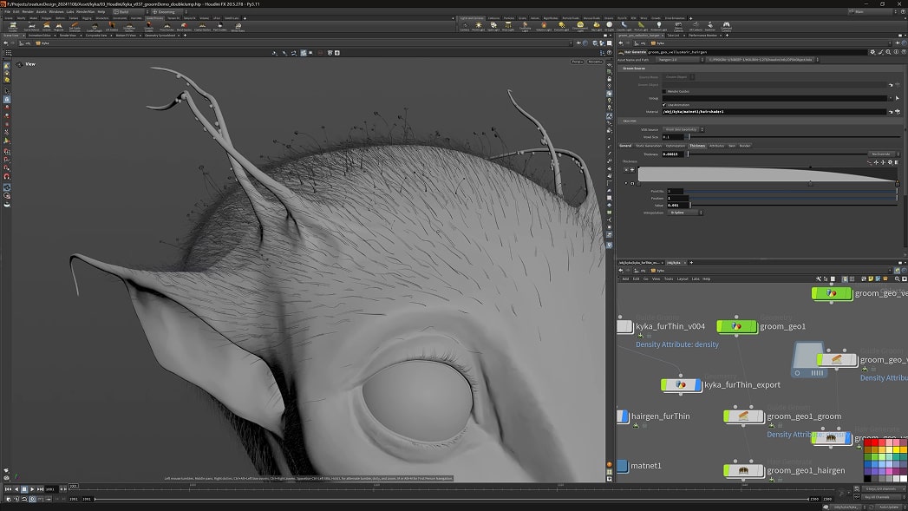Toggle display flag on hairgen_furThin node
The image size is (908, 511).
pos(626,416)
